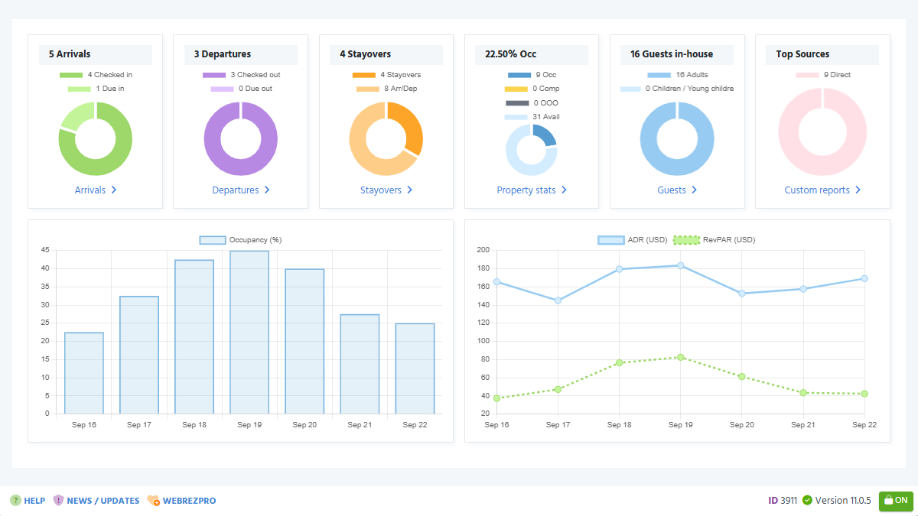Toggle the '4 Stayovers' legend swatch
The width and height of the screenshot is (918, 516).
coord(364,75)
